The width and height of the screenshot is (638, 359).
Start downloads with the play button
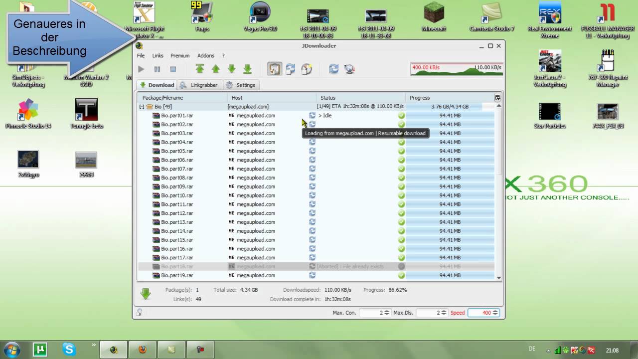(142, 69)
